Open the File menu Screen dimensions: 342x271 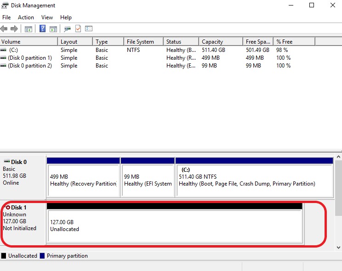tap(6, 17)
